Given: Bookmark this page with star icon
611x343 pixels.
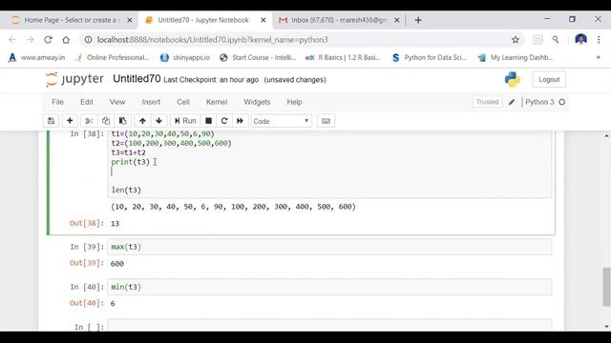Looking at the screenshot, I should [516, 40].
